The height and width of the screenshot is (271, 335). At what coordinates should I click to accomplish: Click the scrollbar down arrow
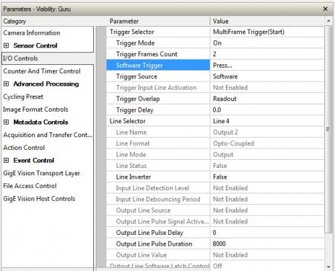coord(328,267)
